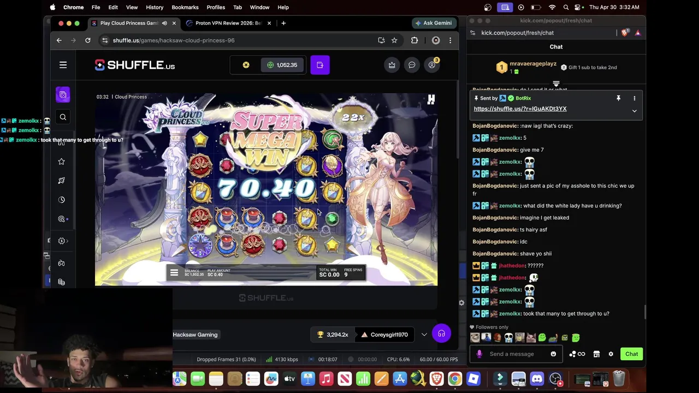Viewport: 699px width, 393px height.
Task: Click the Send a message field
Action: point(516,354)
